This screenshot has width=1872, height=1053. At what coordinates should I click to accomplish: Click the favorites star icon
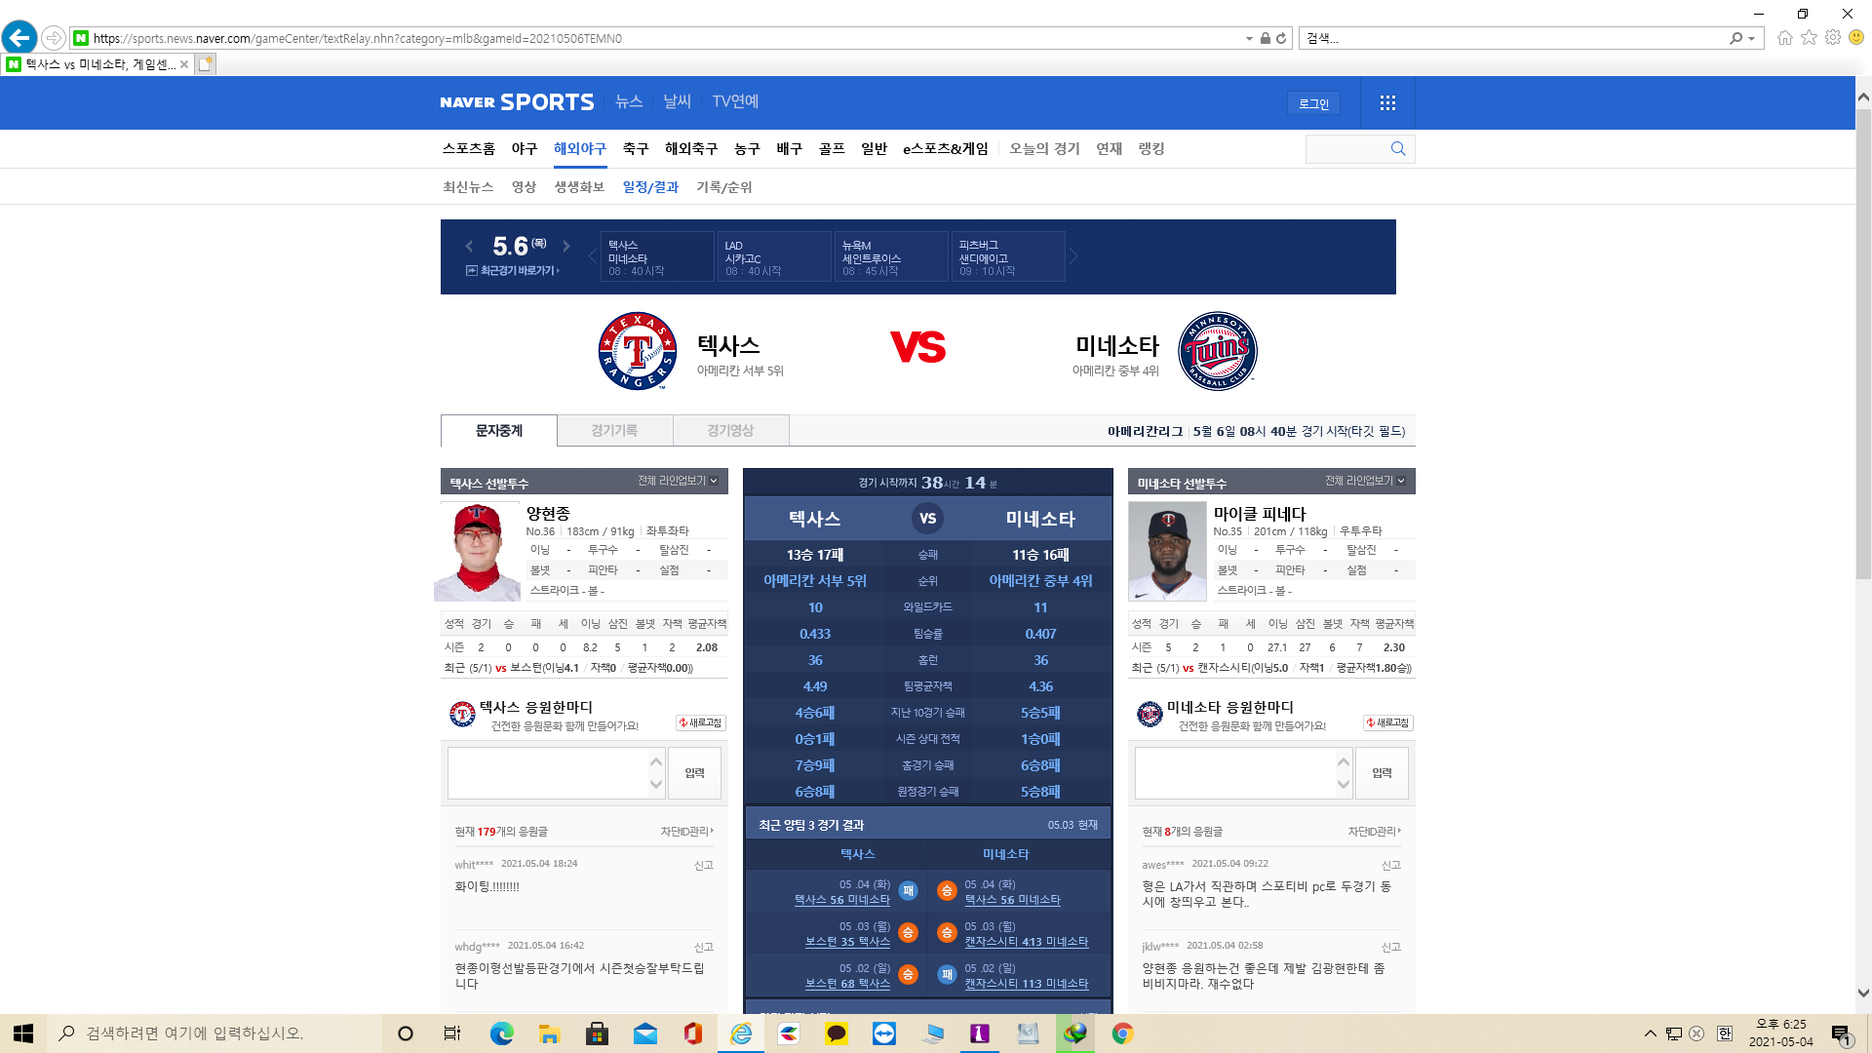pyautogui.click(x=1809, y=37)
